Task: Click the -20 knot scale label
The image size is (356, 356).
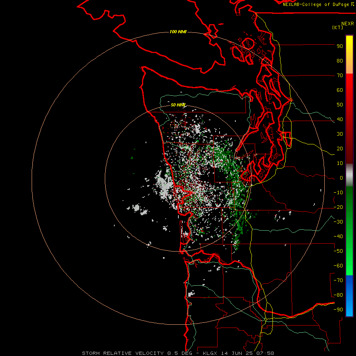Action: pyautogui.click(x=338, y=207)
